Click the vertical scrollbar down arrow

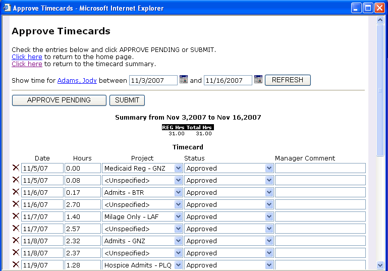point(380,265)
